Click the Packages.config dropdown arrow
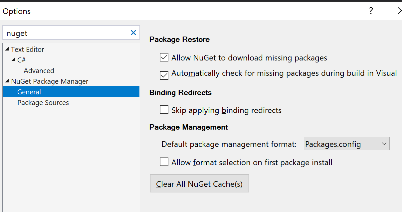The width and height of the screenshot is (402, 212). tap(384, 144)
